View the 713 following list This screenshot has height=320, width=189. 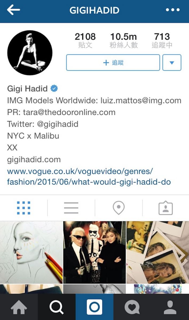pyautogui.click(x=162, y=40)
